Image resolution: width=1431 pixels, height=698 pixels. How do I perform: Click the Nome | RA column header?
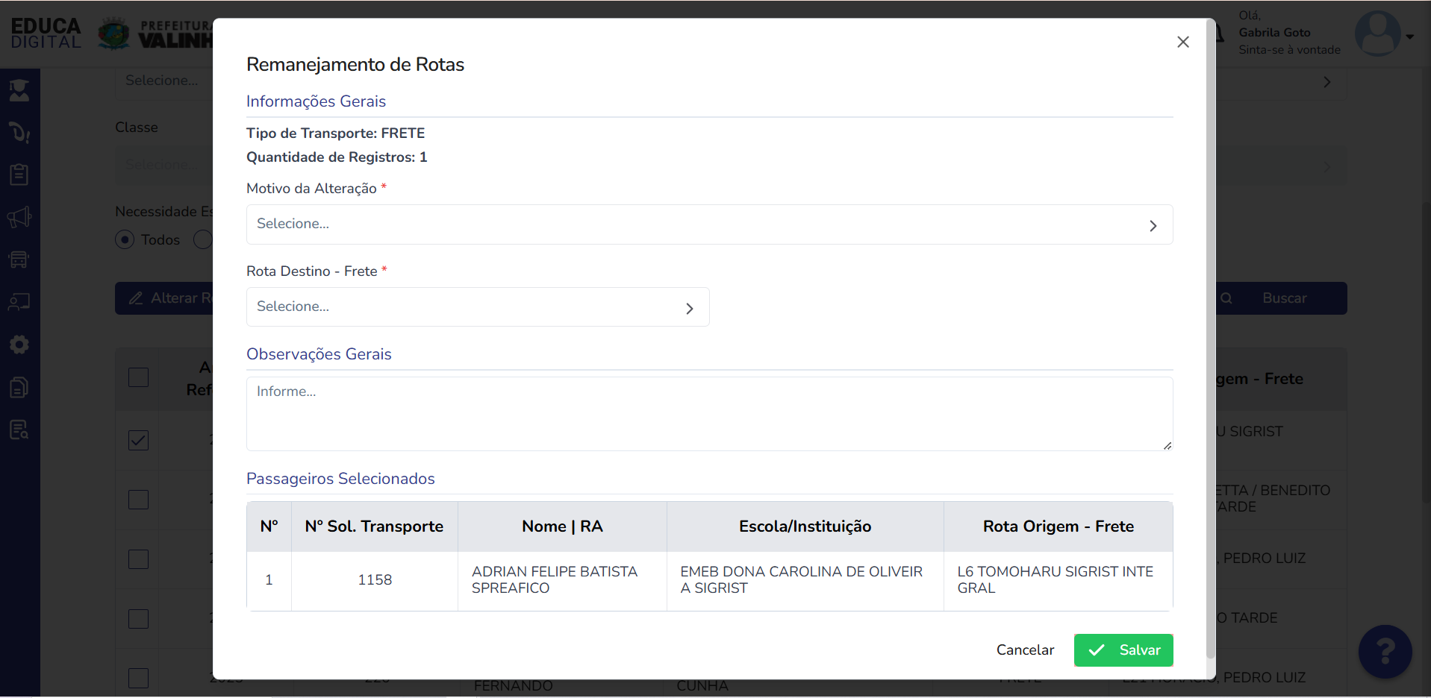[562, 526]
